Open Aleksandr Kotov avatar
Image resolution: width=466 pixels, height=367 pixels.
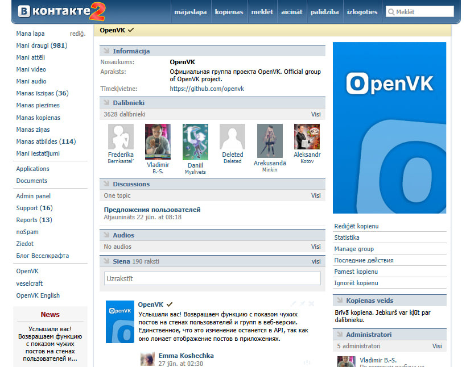[307, 136]
